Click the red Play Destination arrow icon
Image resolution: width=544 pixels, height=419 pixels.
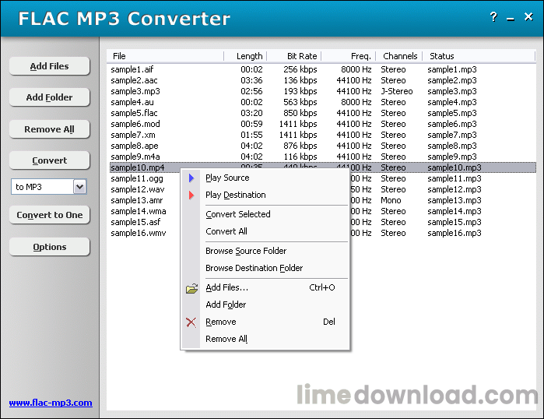[x=191, y=195]
